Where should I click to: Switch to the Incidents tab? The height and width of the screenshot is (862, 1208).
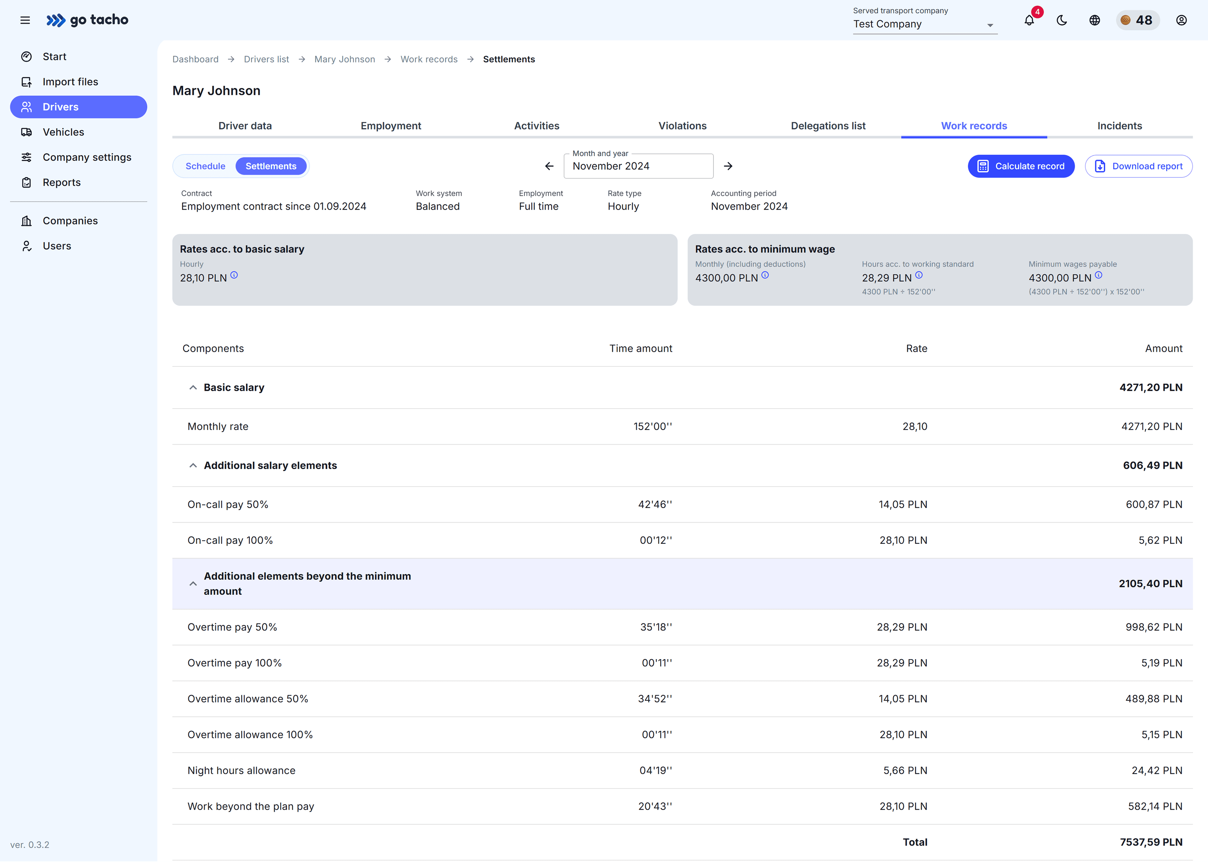(x=1120, y=126)
